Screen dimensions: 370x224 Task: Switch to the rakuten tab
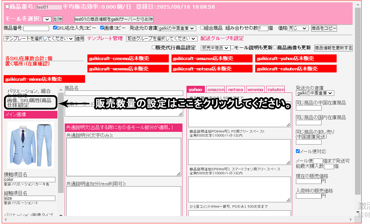(x=276, y=89)
